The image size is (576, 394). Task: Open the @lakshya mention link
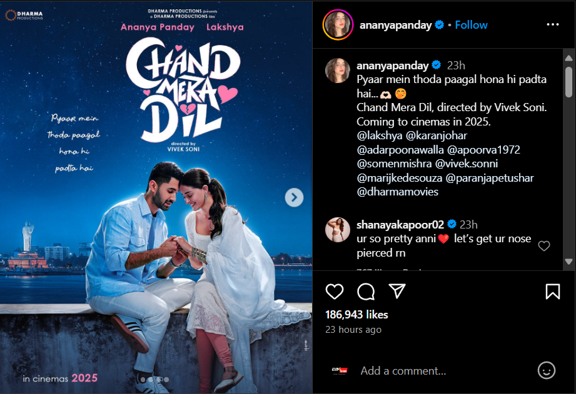pyautogui.click(x=380, y=135)
